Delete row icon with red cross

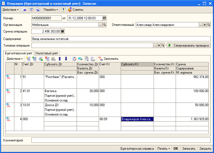(x=47, y=59)
